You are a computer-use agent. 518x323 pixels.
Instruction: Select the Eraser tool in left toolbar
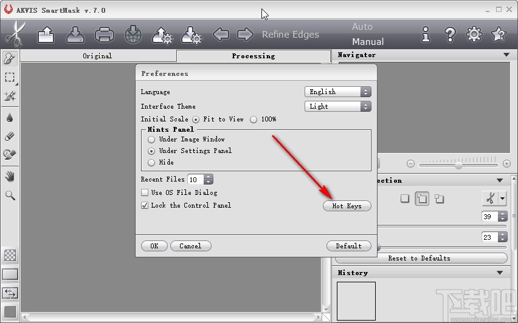(x=10, y=136)
